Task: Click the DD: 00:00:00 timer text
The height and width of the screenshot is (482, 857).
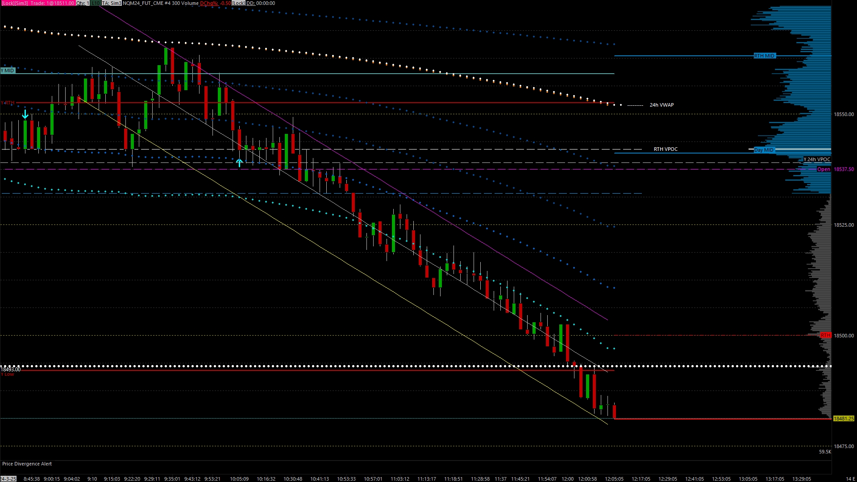Action: click(261, 3)
